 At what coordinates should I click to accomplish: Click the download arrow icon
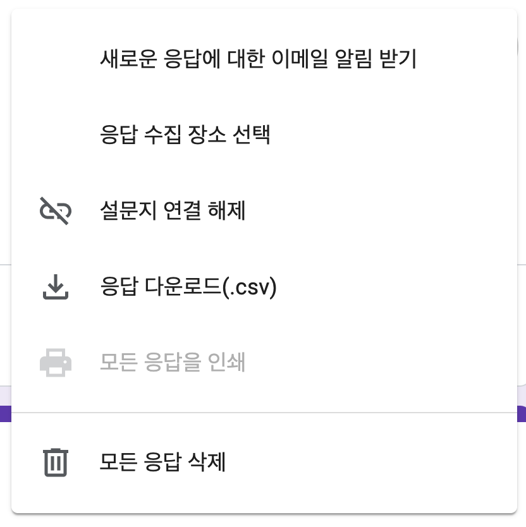click(x=56, y=287)
